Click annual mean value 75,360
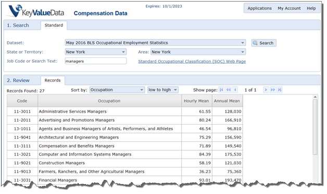Screen dimensions: 327x194 pyautogui.click(x=234, y=172)
